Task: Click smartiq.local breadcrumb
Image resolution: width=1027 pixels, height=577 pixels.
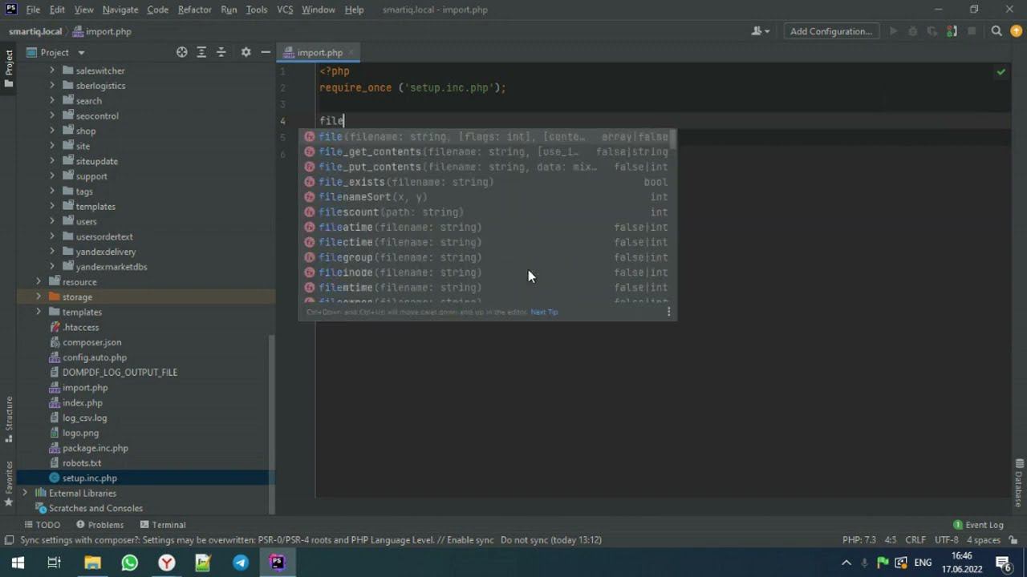Action: click(35, 31)
